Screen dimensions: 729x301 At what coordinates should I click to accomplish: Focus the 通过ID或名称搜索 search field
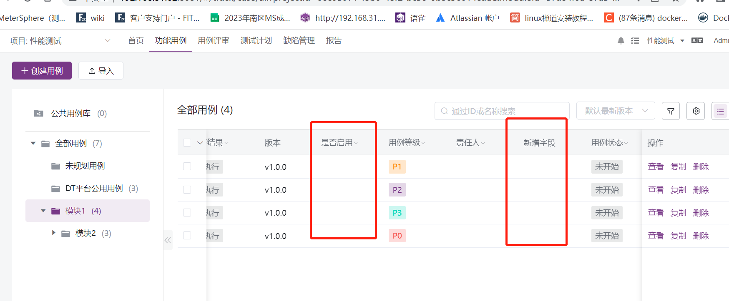coord(502,111)
